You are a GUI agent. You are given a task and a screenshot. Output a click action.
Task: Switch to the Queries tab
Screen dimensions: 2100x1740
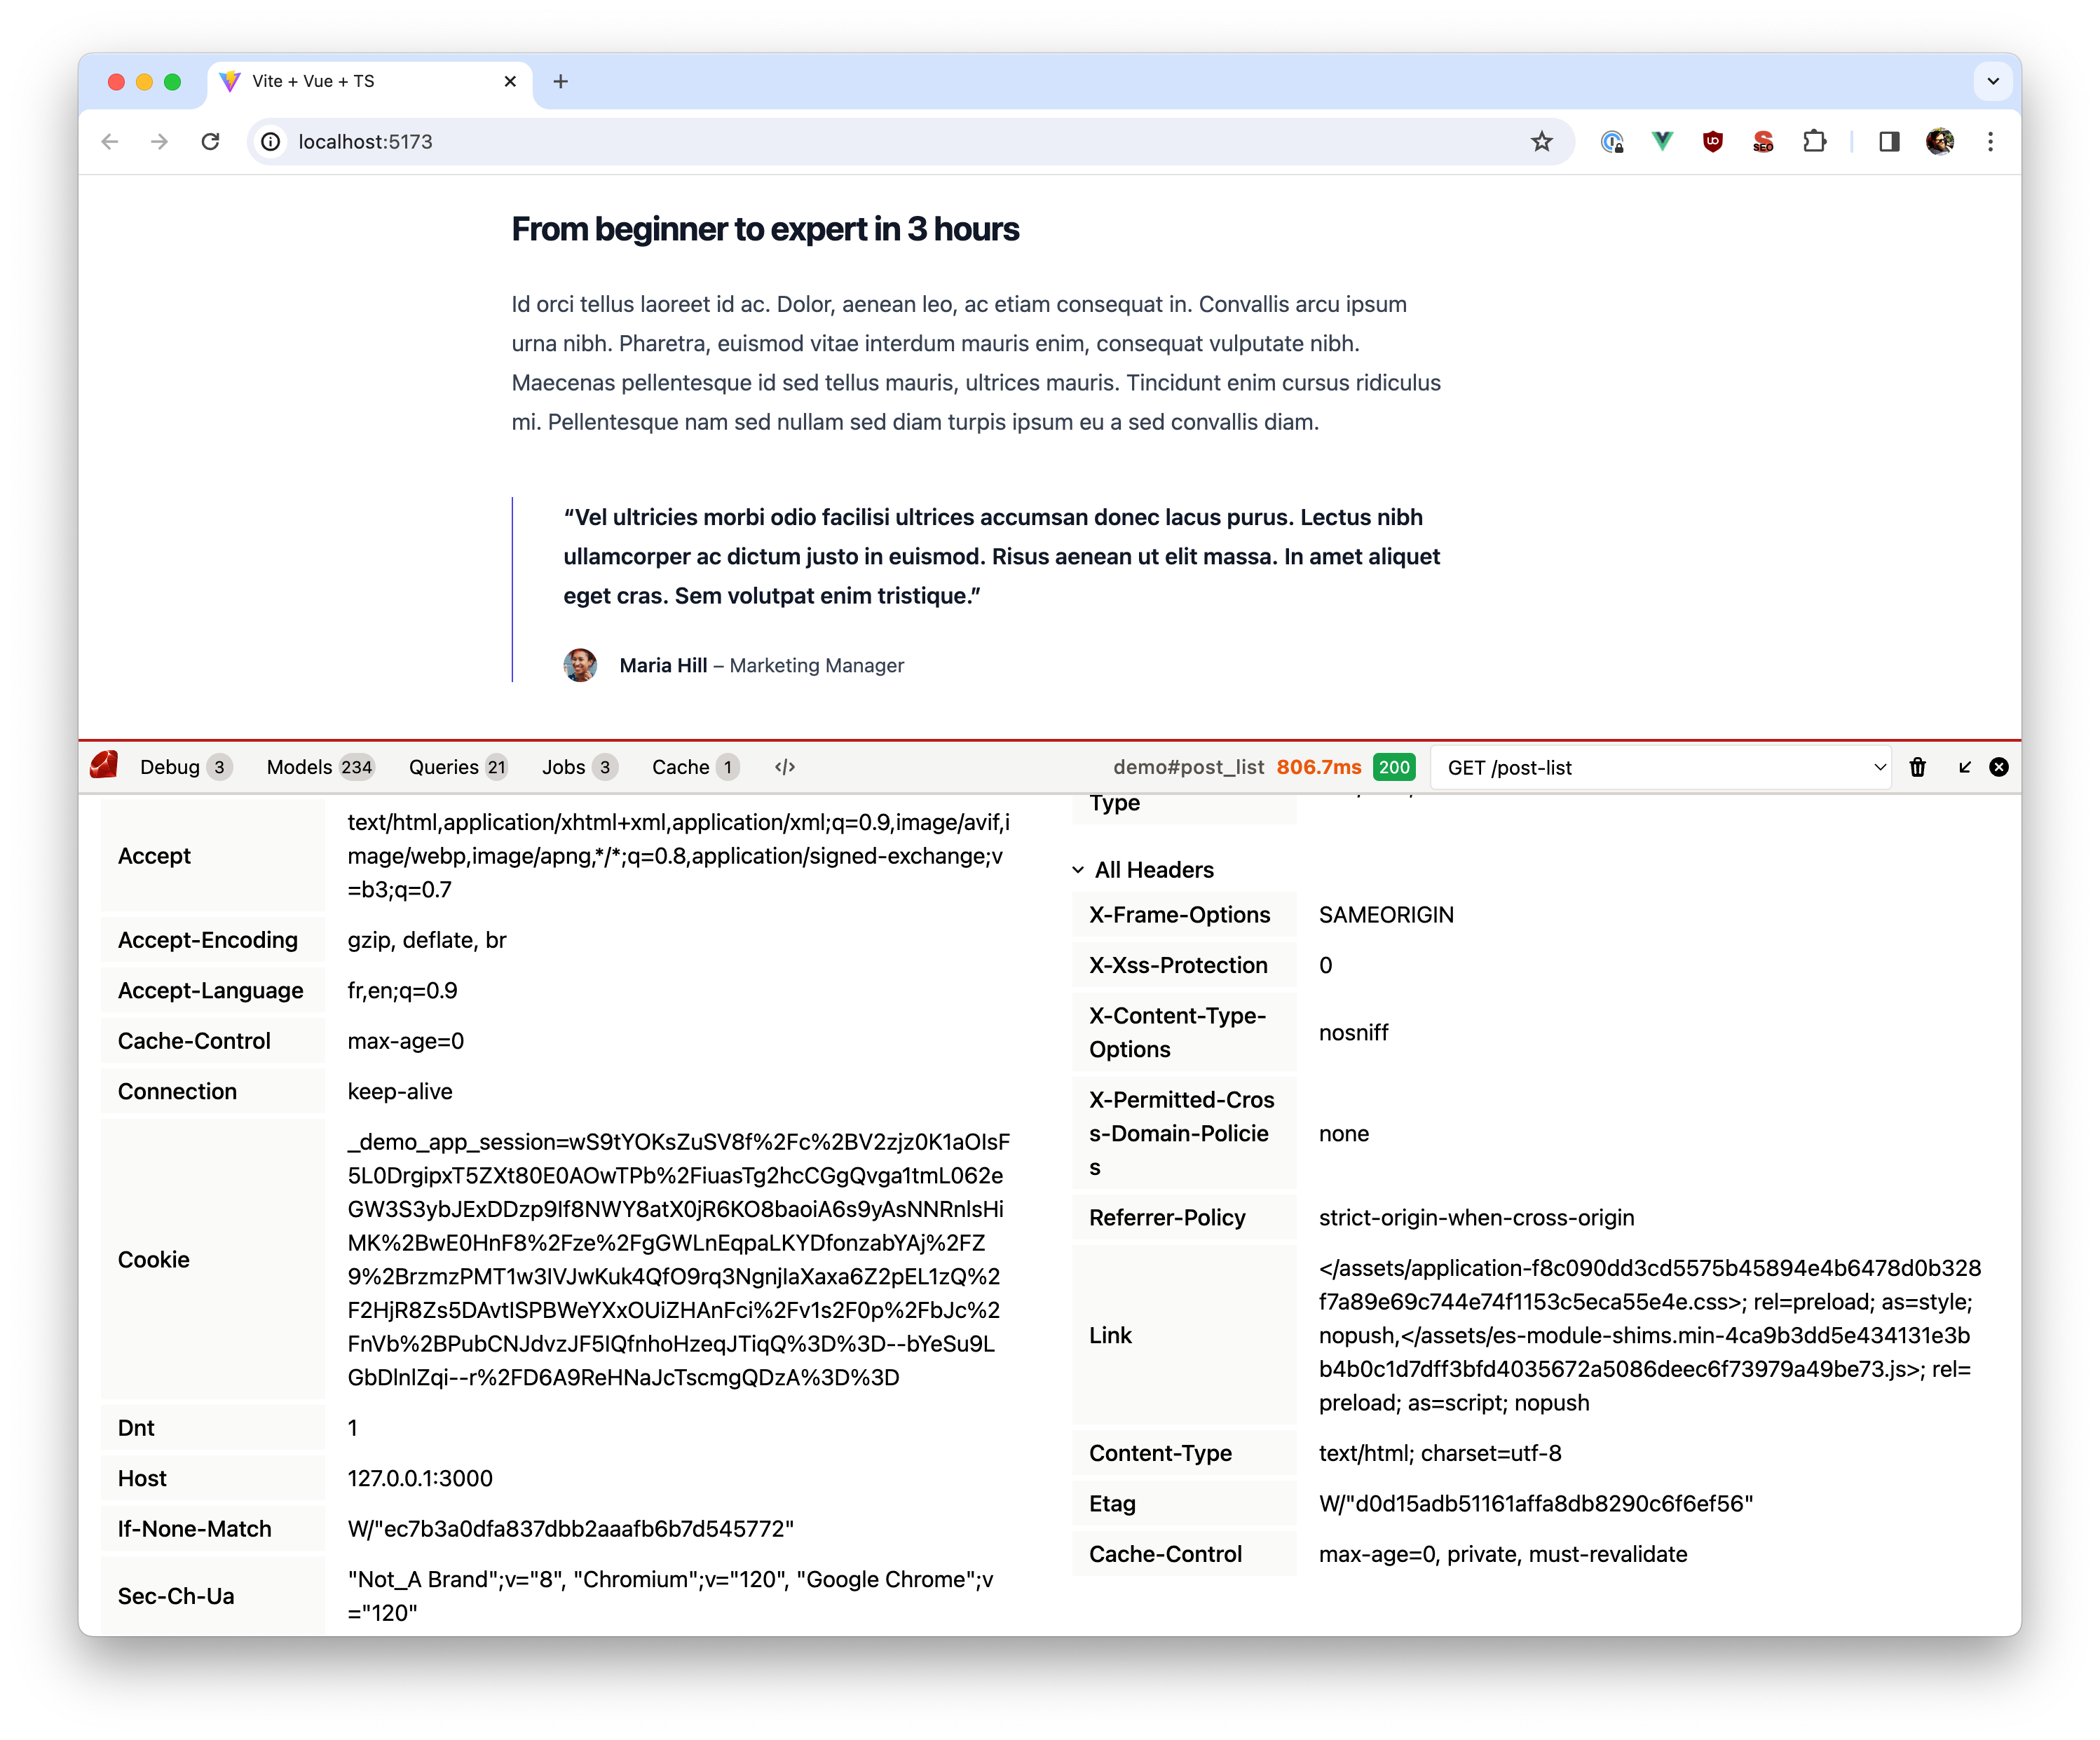(458, 767)
